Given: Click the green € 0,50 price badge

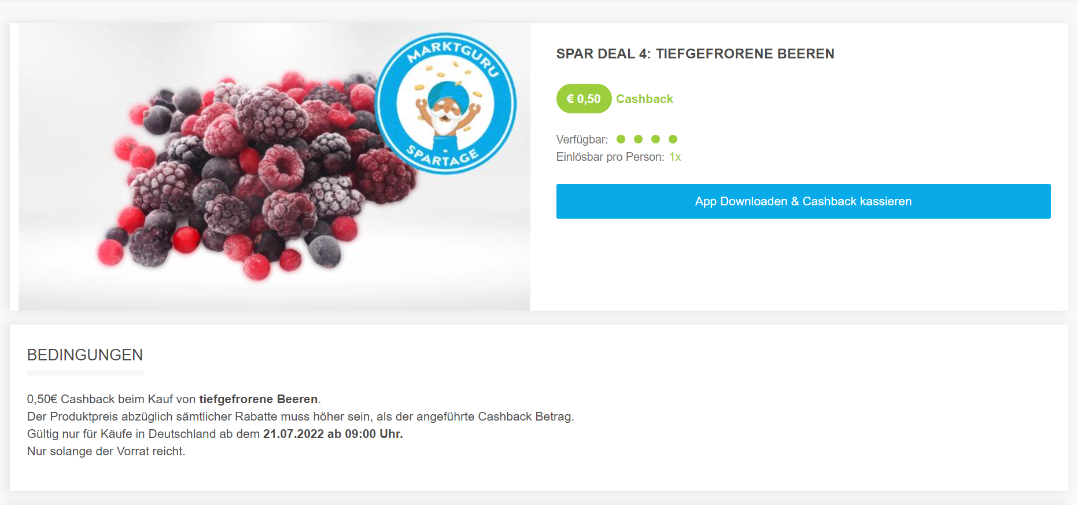Looking at the screenshot, I should 584,99.
